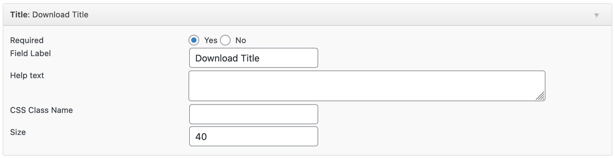Click the "Size" row label
615x158 pixels.
pos(18,132)
